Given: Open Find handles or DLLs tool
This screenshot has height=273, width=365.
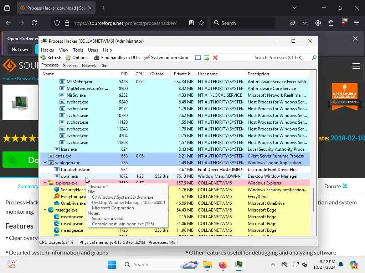Looking at the screenshot, I should tap(117, 58).
